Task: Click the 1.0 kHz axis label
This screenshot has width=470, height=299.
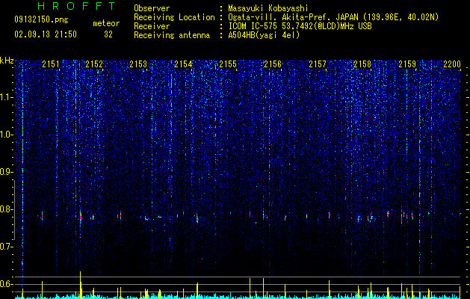Action: [6, 135]
